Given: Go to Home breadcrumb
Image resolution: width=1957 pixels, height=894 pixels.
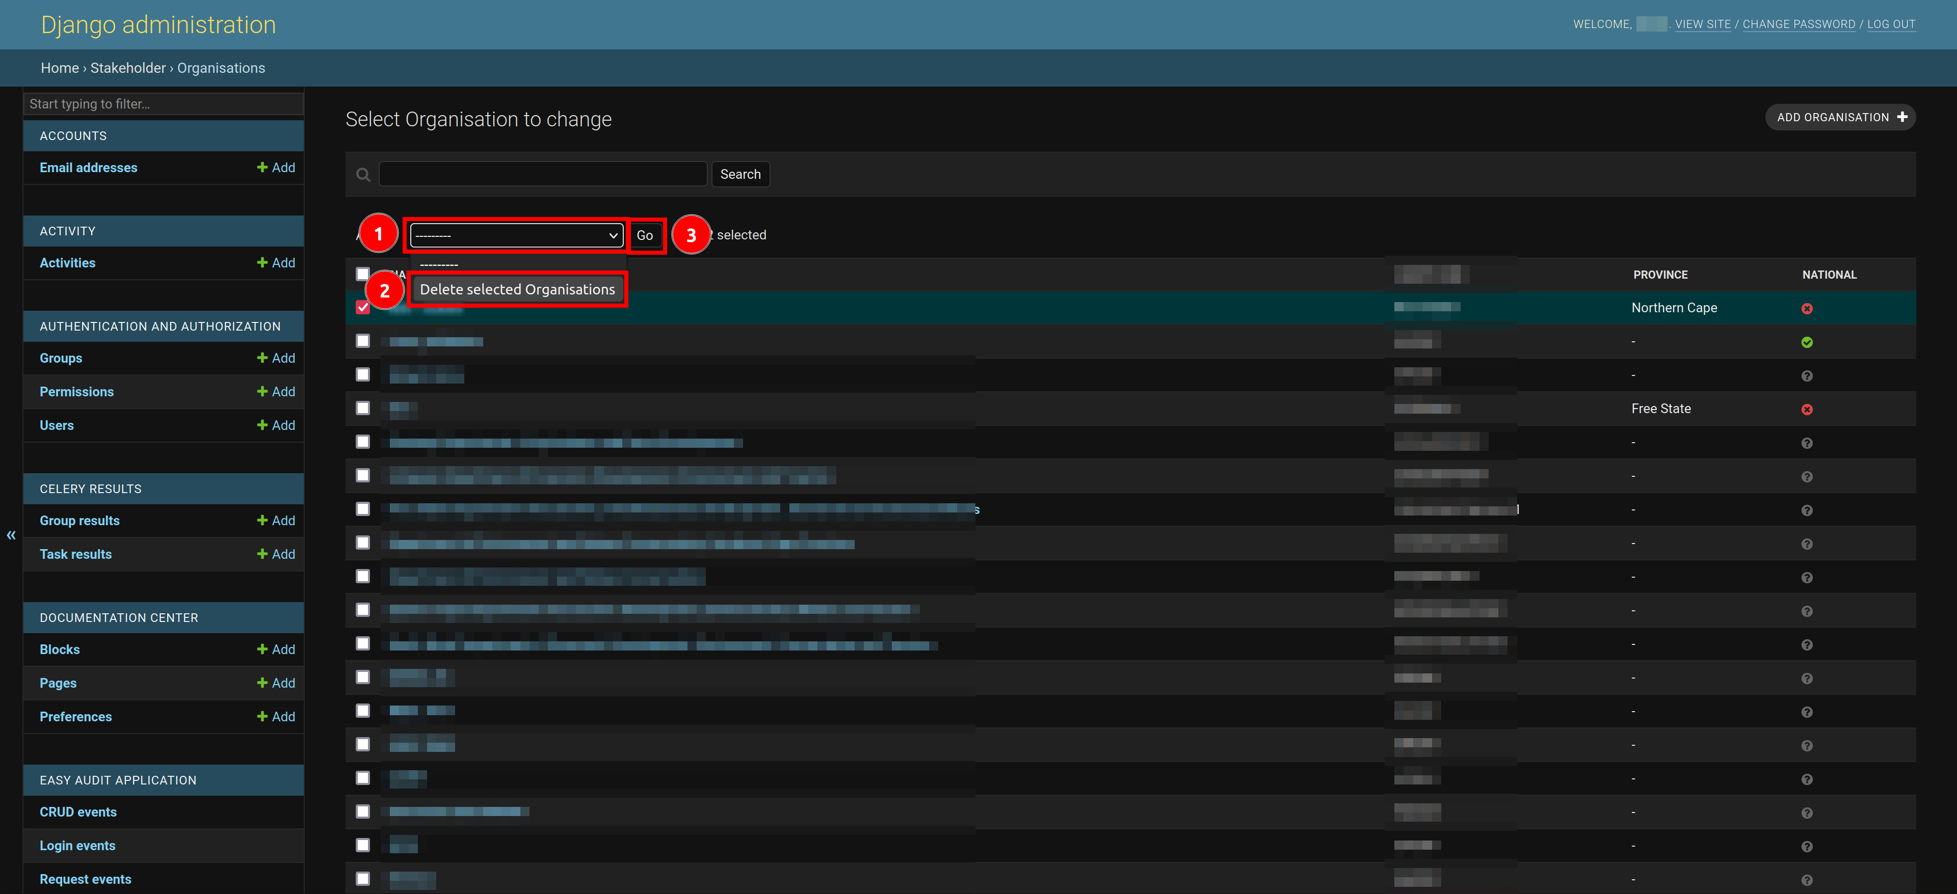Looking at the screenshot, I should (x=60, y=68).
